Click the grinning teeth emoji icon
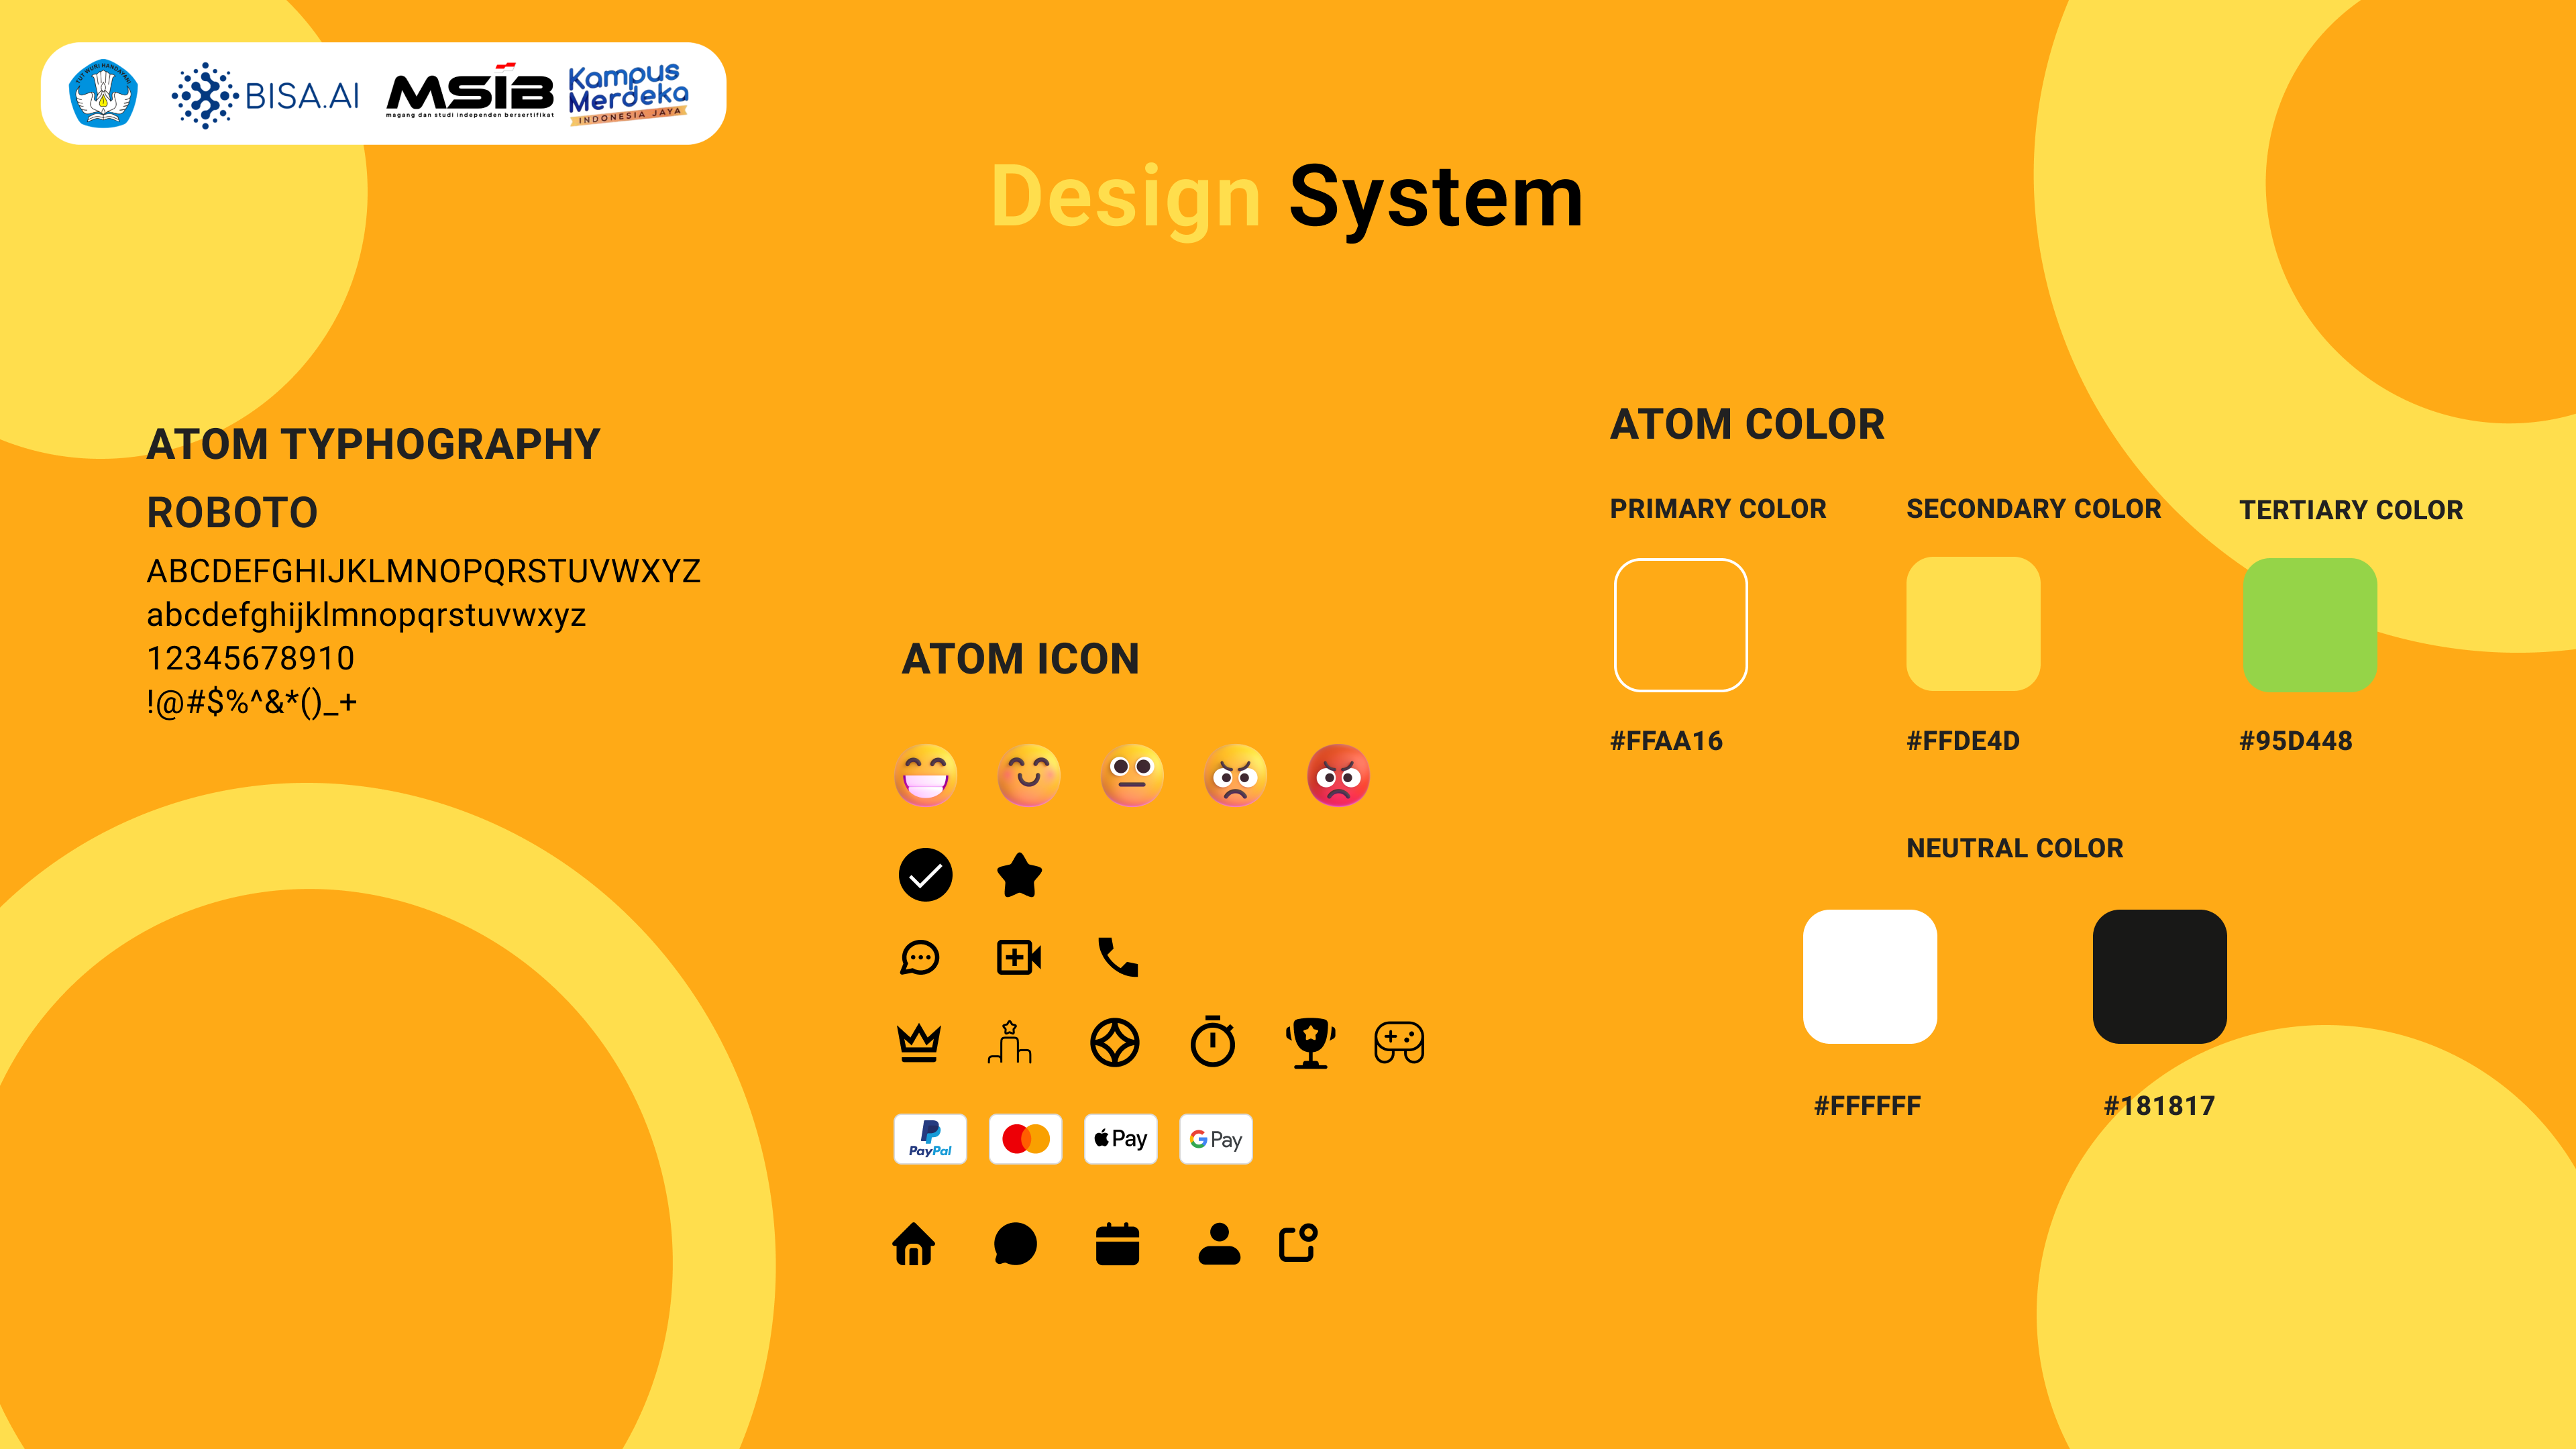 point(925,775)
